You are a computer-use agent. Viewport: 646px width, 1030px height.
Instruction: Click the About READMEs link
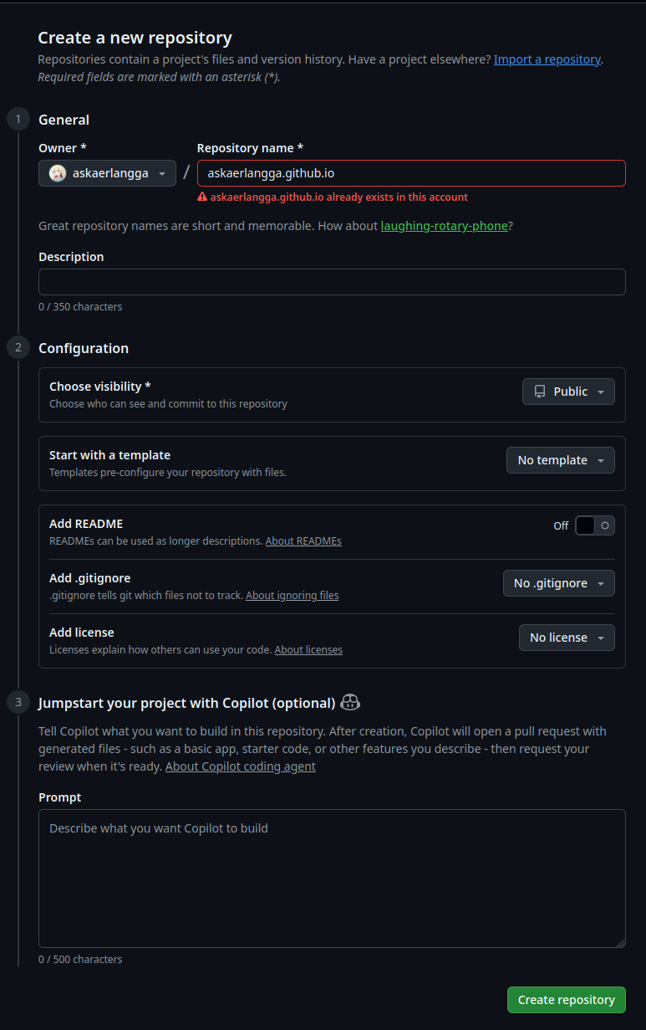tap(303, 541)
